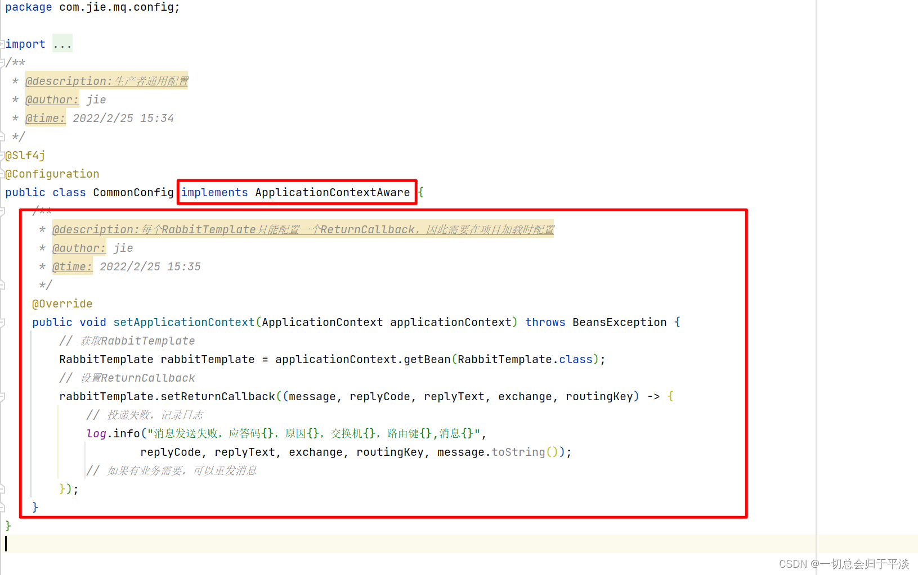918x575 pixels.
Task: Click the getBean method call
Action: tap(427, 359)
